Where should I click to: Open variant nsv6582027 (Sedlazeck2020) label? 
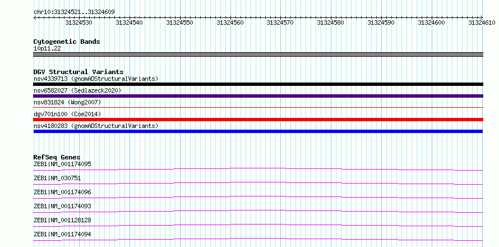click(x=77, y=90)
